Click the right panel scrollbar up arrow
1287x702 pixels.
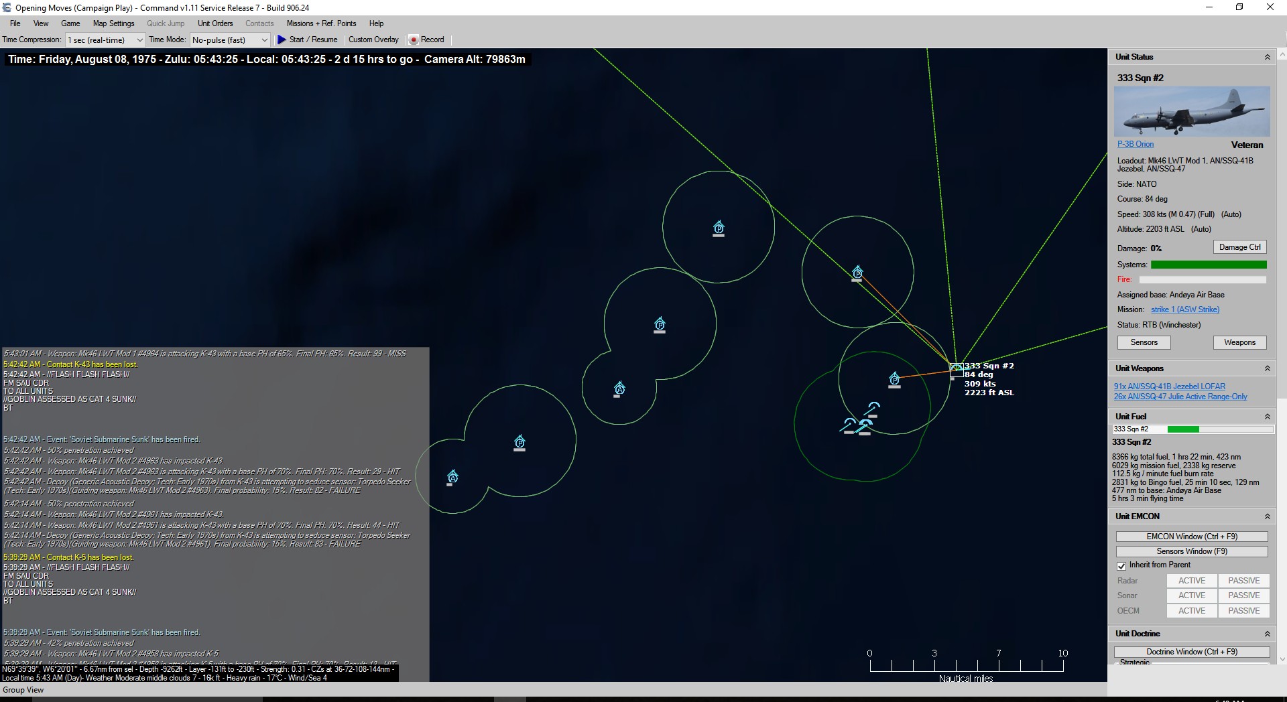[x=1282, y=54]
